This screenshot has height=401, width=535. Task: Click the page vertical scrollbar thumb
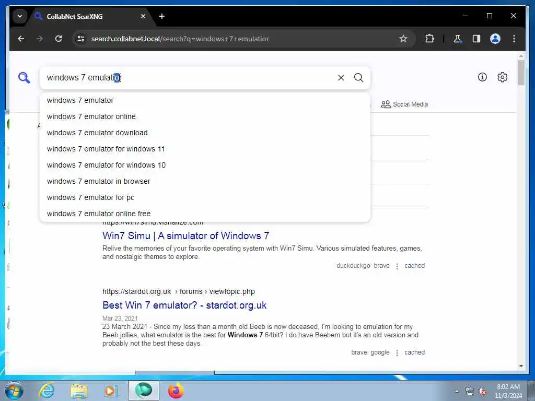pos(521,73)
